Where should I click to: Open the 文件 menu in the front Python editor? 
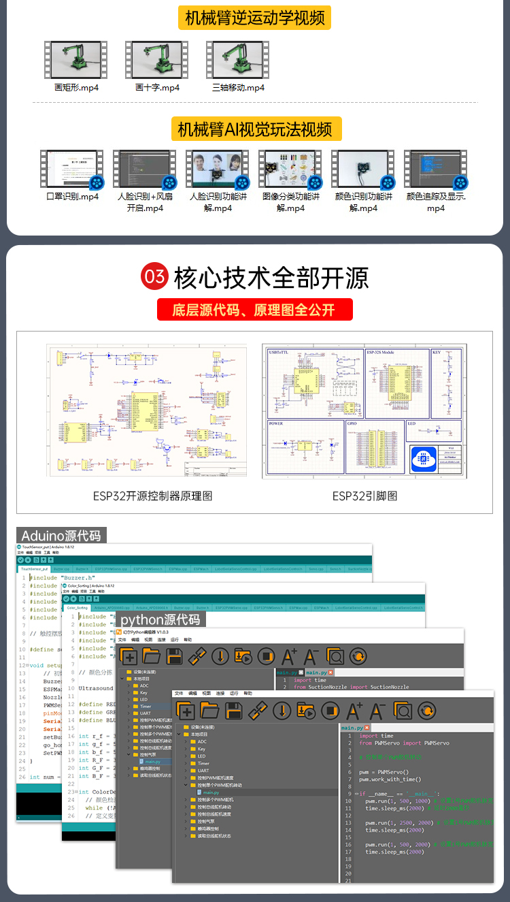point(179,693)
